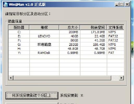Select the Y: RAMDisk row
Viewport: 134px width, 104px height.
pos(66,53)
